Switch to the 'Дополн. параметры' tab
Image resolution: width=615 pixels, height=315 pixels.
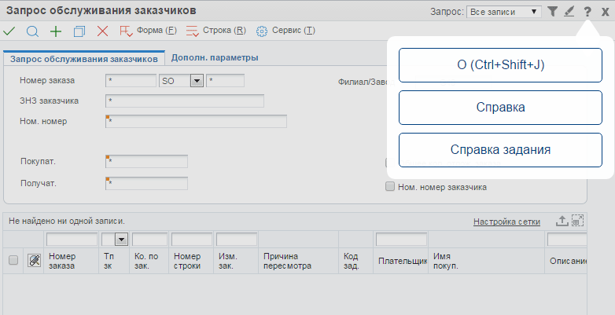215,57
